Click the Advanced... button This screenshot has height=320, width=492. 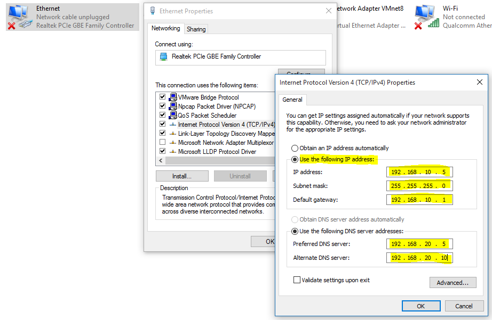click(453, 283)
